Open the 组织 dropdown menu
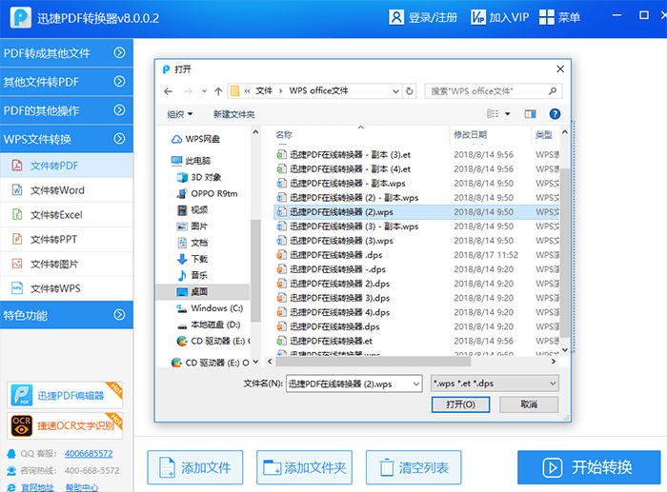This screenshot has height=492, width=667. [179, 114]
